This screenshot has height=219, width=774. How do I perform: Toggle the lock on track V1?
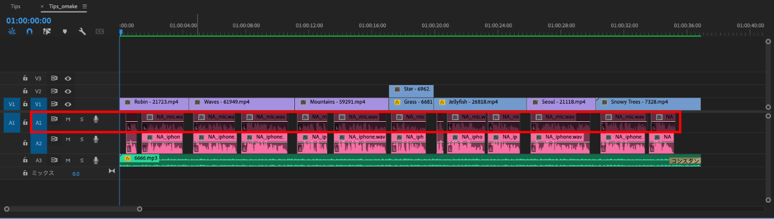(x=25, y=104)
